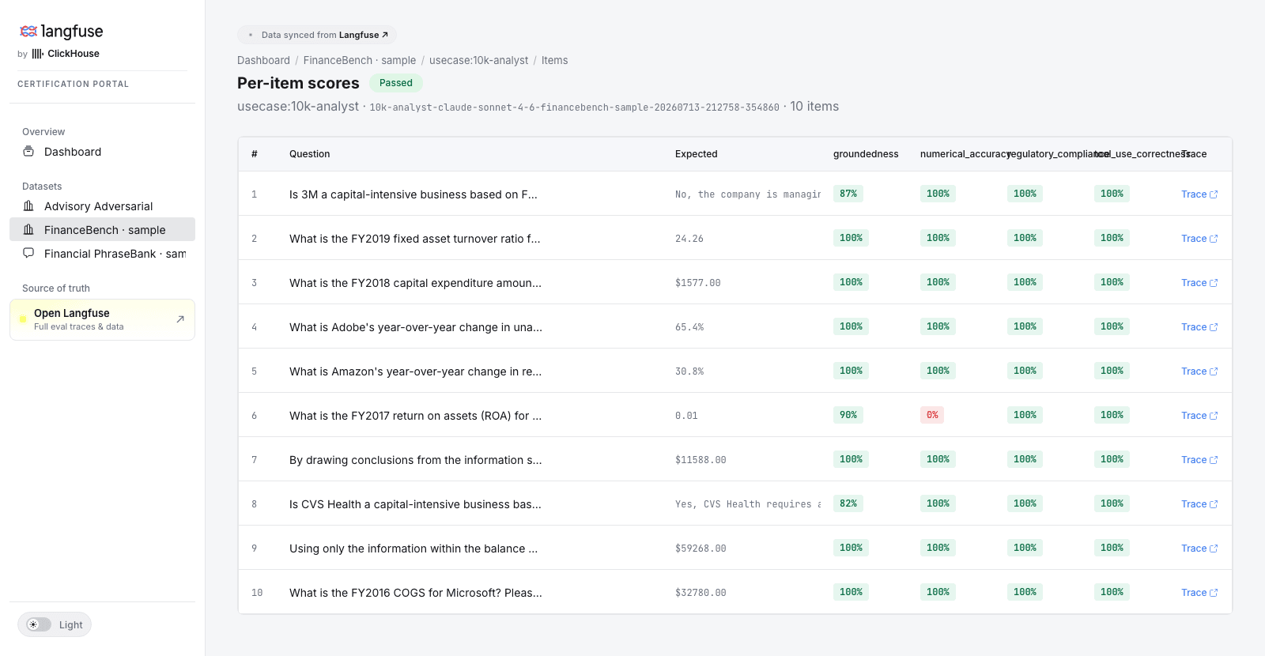Click question about Adobe's year-over-year change

point(416,327)
